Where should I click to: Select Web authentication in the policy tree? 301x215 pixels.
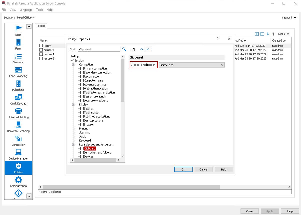(x=96, y=88)
